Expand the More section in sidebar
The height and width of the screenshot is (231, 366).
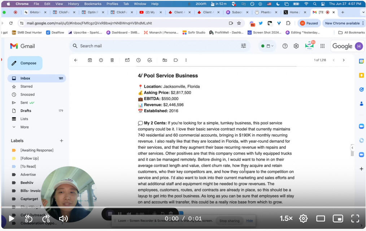pos(25,127)
